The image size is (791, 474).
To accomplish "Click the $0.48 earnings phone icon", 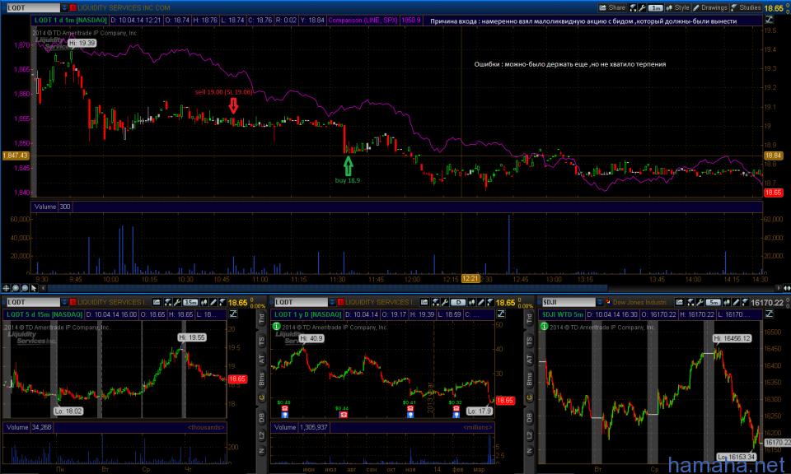I will 284,408.
